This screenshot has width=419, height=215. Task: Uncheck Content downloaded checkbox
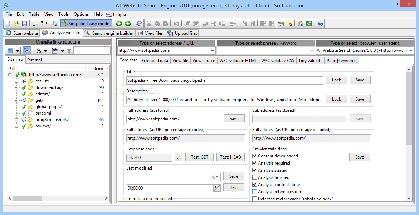(255, 156)
